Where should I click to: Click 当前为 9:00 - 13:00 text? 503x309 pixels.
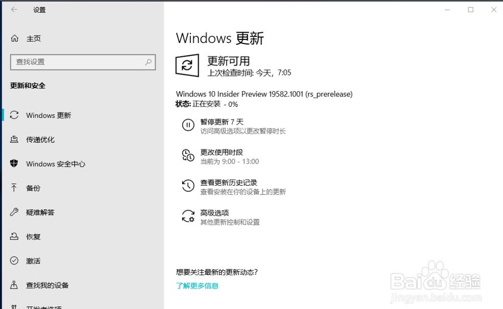[230, 161]
